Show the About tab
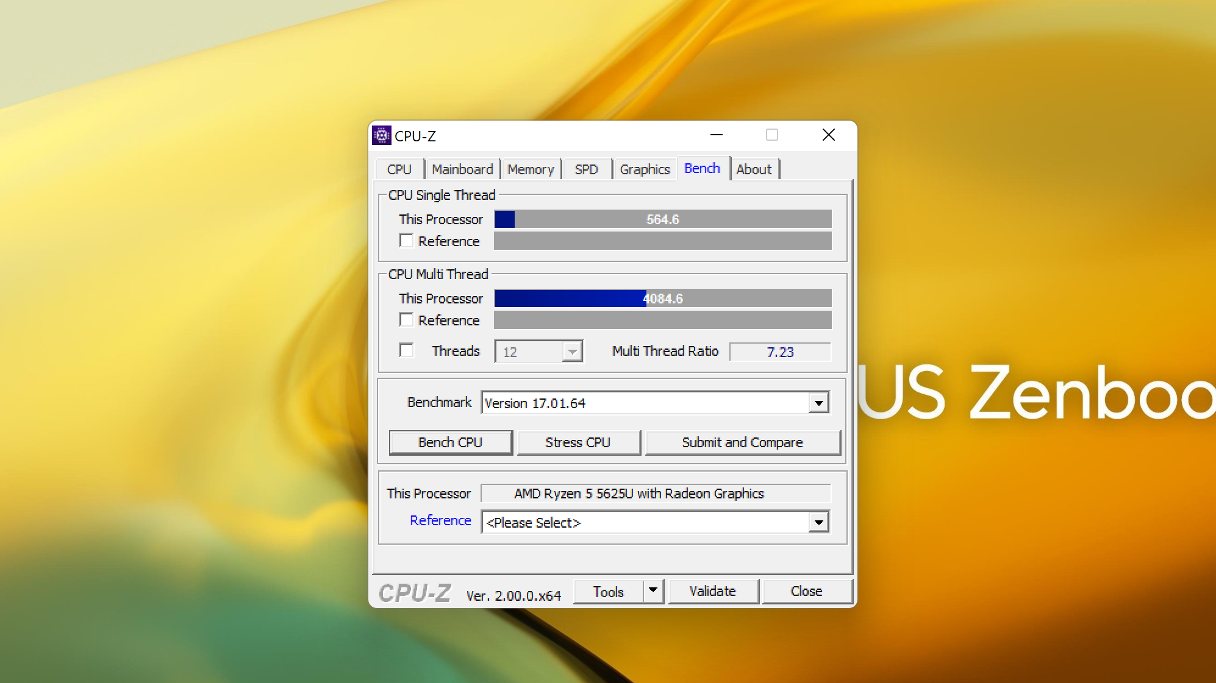 click(x=754, y=169)
